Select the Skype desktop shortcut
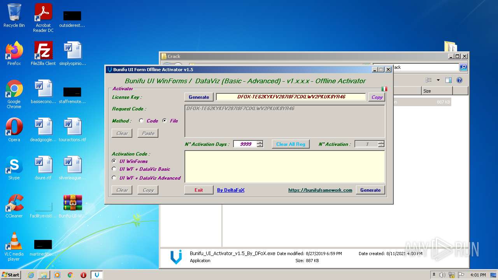The height and width of the screenshot is (280, 498). 14,168
